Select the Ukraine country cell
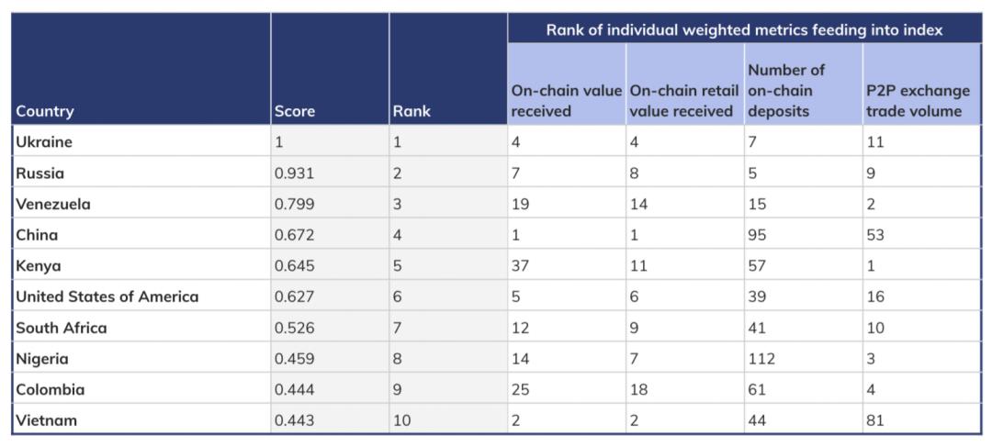This screenshot has width=992, height=447. pyautogui.click(x=44, y=142)
